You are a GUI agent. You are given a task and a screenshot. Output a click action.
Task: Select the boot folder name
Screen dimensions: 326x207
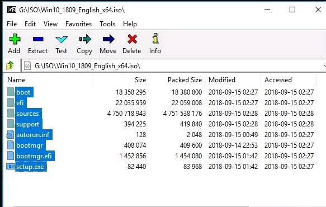[x=23, y=92]
